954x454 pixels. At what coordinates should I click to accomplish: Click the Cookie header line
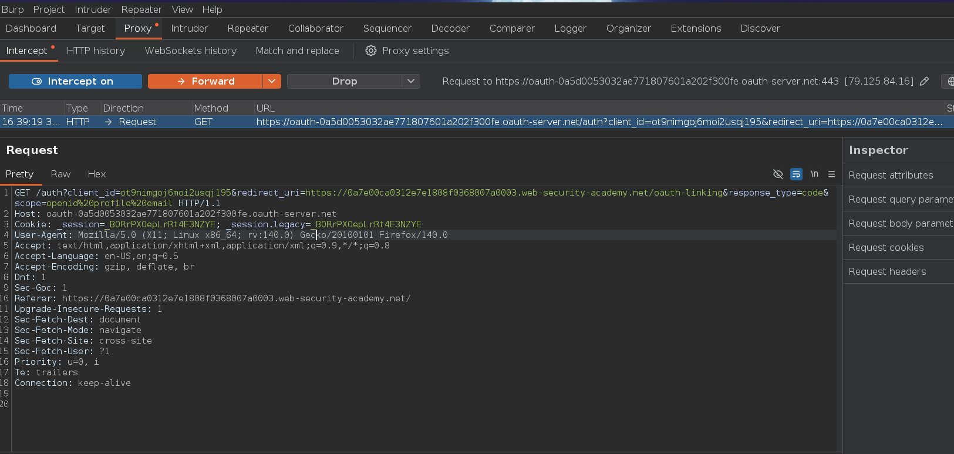(218, 224)
